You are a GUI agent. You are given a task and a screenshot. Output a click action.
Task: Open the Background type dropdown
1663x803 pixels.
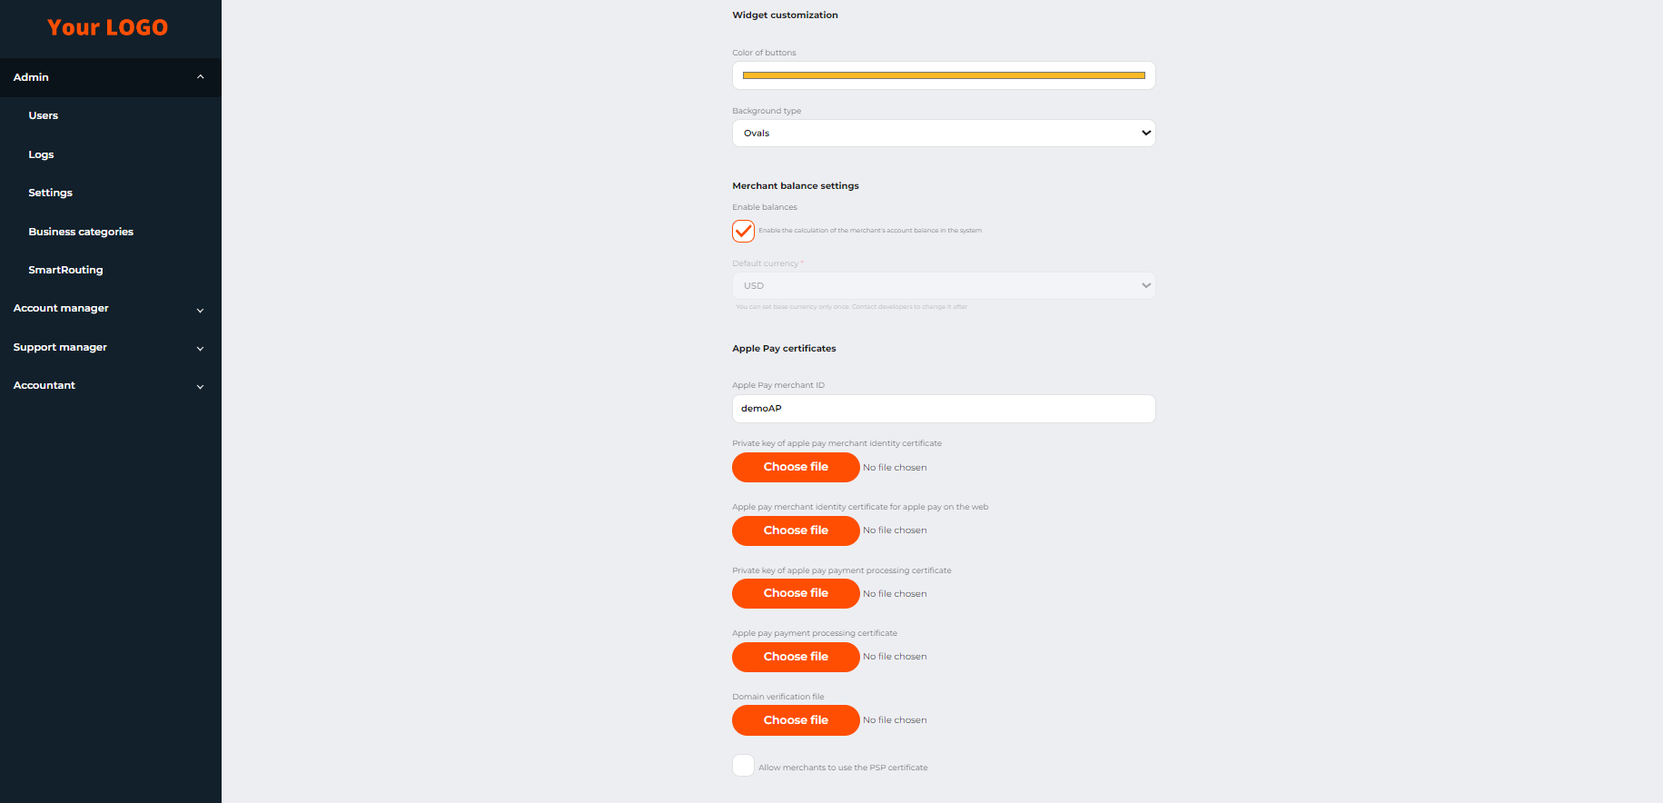[x=944, y=134]
